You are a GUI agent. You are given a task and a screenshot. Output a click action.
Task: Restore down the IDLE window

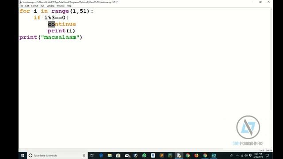pyautogui.click(x=260, y=2)
